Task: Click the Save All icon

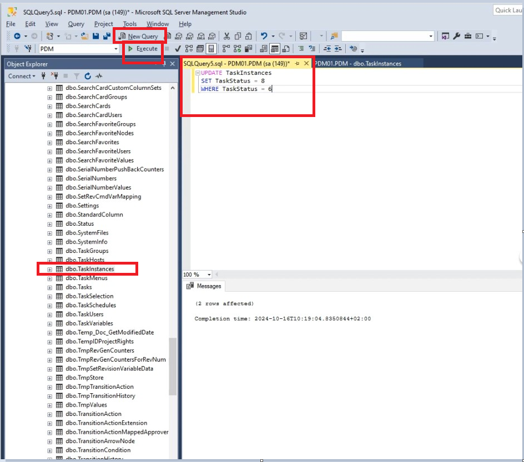Action: [107, 36]
